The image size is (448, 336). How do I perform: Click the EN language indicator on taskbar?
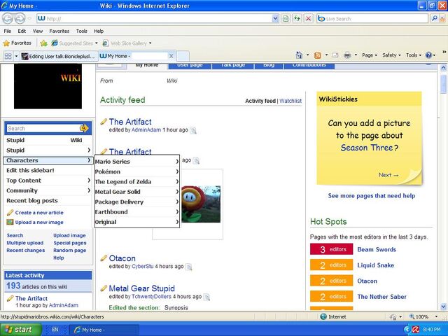click(x=55, y=330)
